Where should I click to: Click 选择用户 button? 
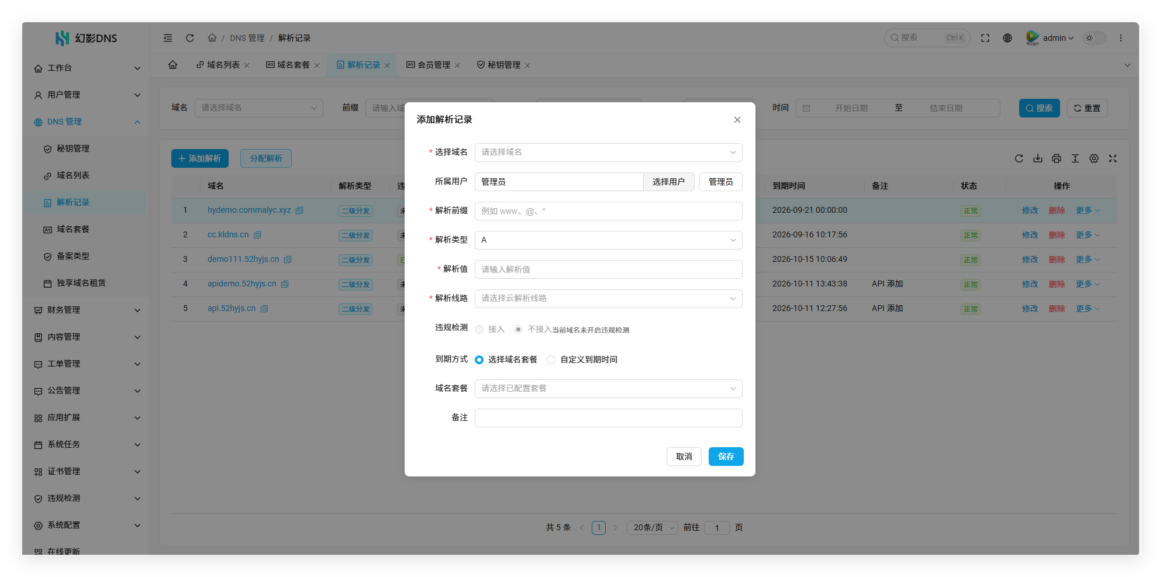pos(669,182)
